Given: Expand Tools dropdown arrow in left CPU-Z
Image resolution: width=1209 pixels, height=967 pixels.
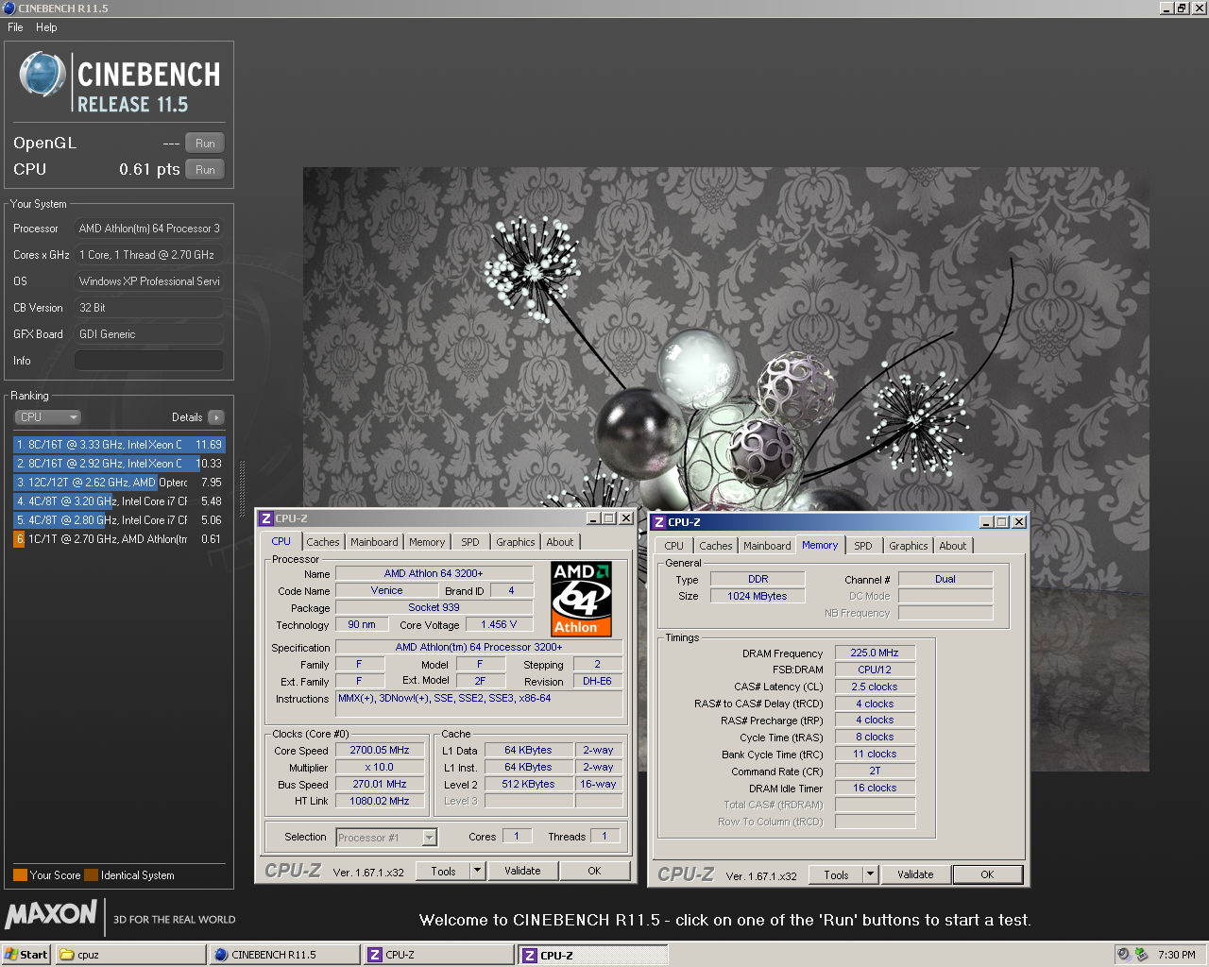Looking at the screenshot, I should (478, 871).
